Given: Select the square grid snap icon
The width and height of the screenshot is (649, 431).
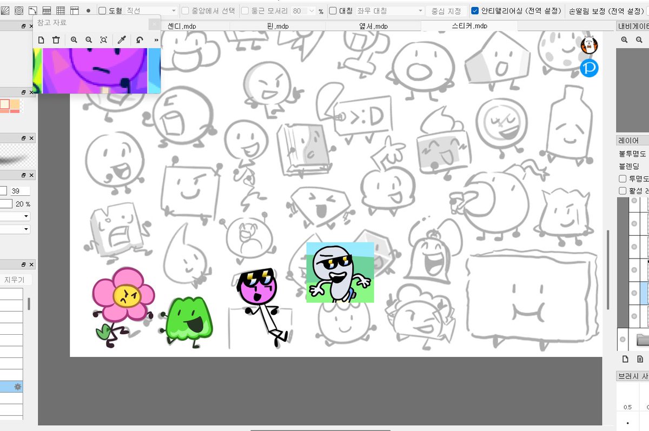Looking at the screenshot, I should [x=61, y=10].
